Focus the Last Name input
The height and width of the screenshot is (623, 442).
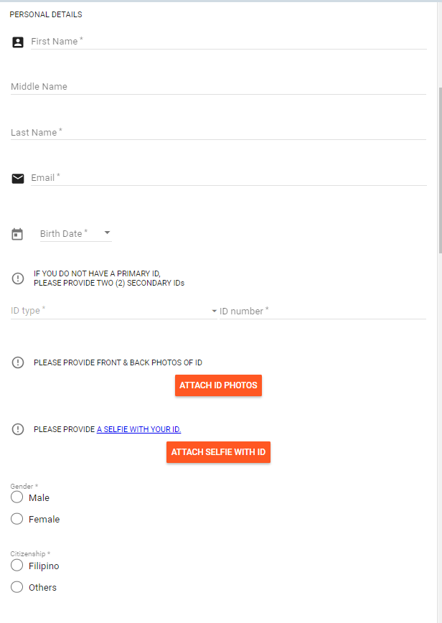218,133
